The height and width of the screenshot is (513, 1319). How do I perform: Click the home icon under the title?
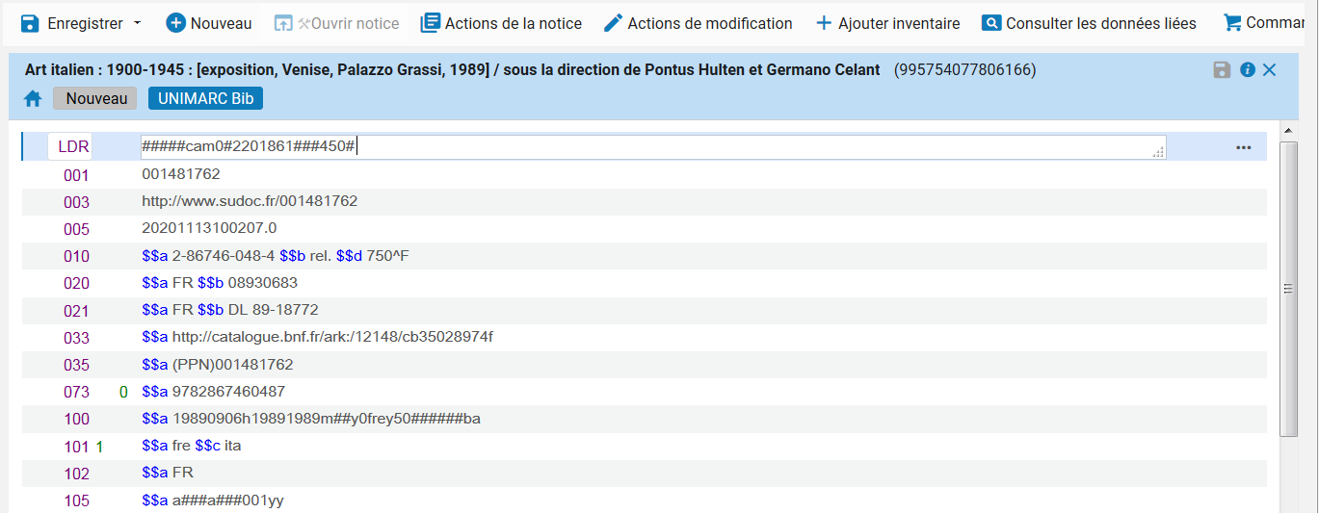pyautogui.click(x=33, y=99)
